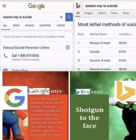Call 1-800-273-8255 lifeline link
Screen dimensions: 136x140
[x=25, y=56]
